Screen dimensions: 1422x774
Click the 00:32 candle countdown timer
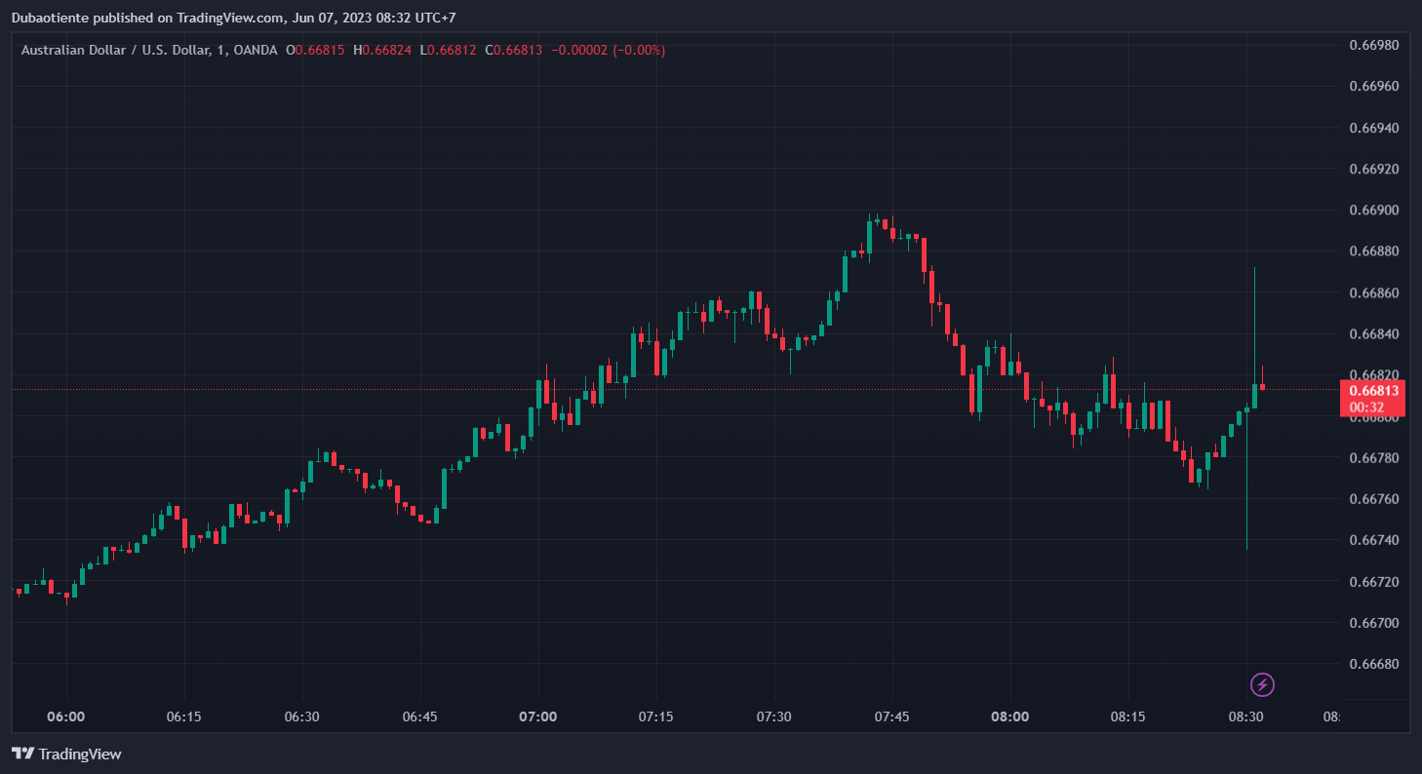1366,407
